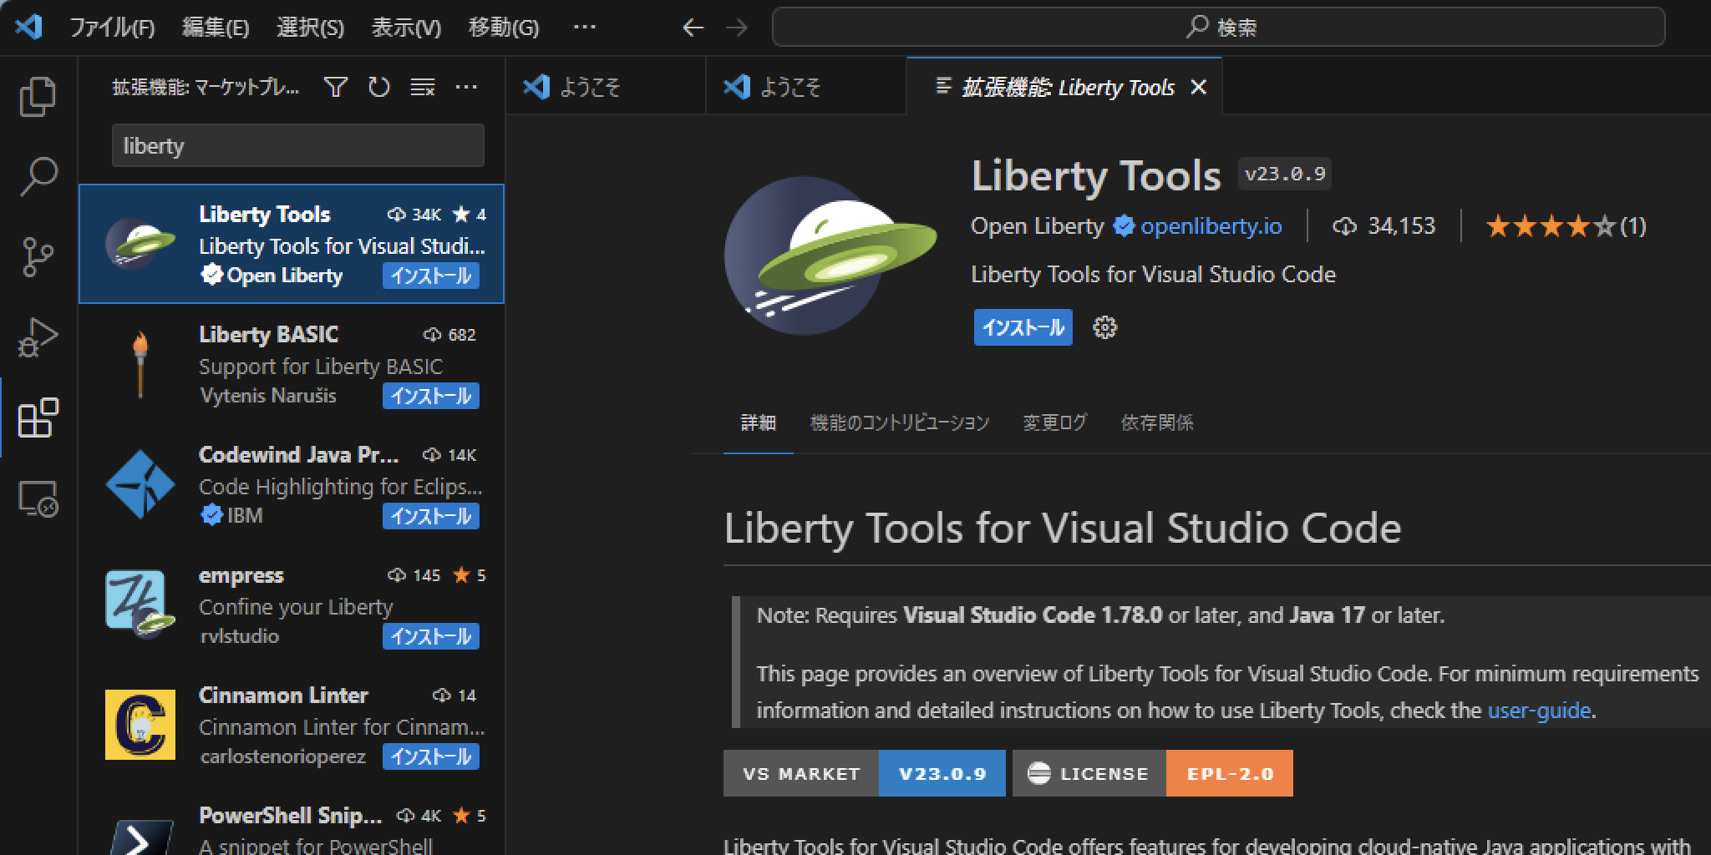Open the Remote Explorer icon
Viewport: 1711px width, 855px height.
tap(38, 499)
